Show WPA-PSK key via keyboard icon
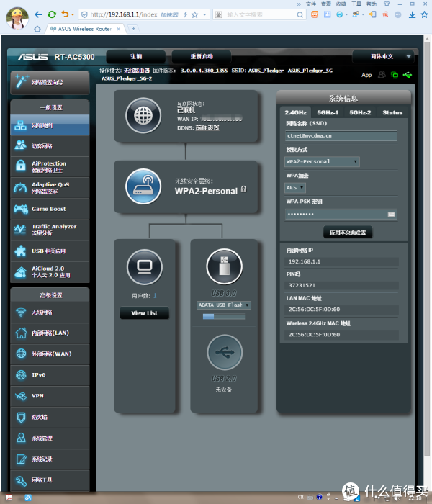432x504 pixels. (391, 215)
